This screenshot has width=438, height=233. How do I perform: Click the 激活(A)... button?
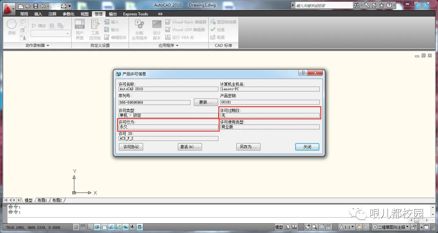pyautogui.click(x=190, y=147)
